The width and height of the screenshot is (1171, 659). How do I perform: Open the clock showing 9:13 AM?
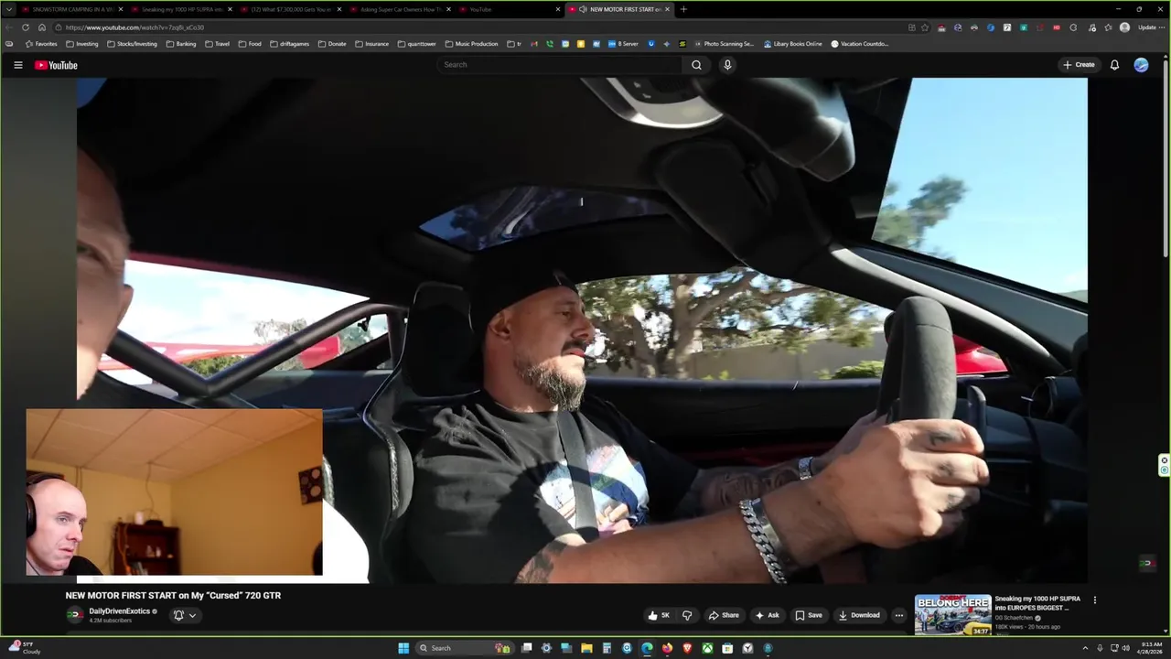click(x=1151, y=648)
